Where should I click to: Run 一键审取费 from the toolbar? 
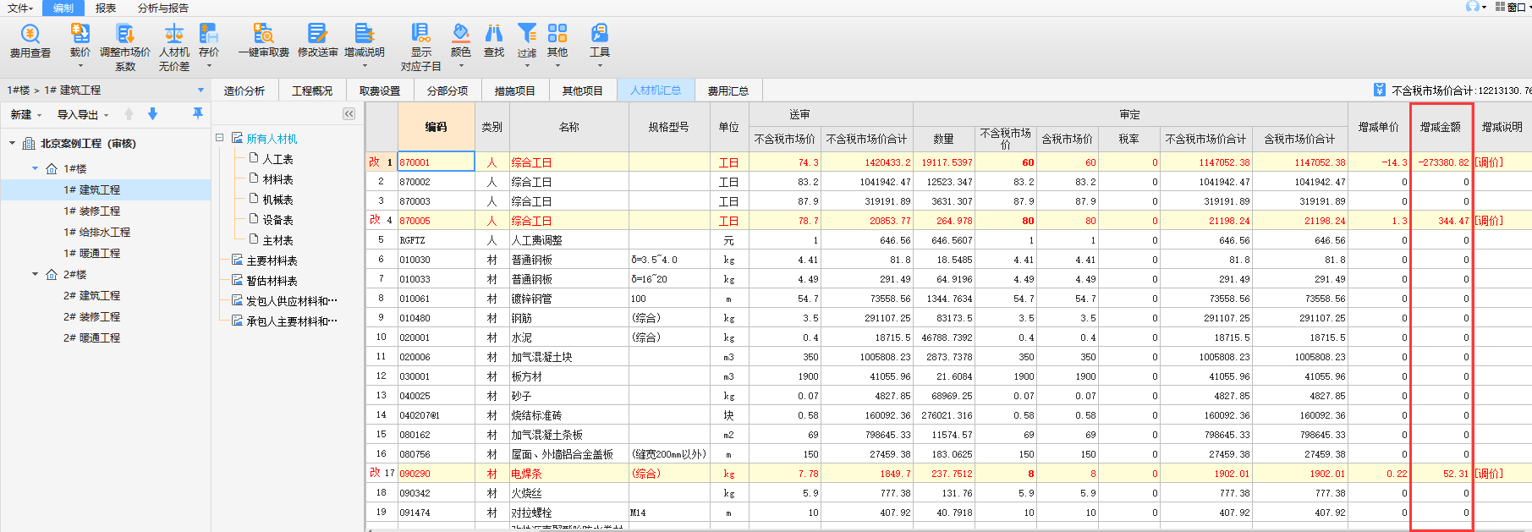pyautogui.click(x=263, y=34)
